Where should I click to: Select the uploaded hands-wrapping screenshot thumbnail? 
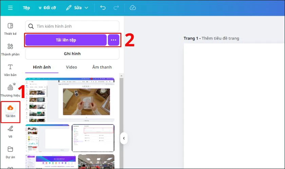(70, 100)
